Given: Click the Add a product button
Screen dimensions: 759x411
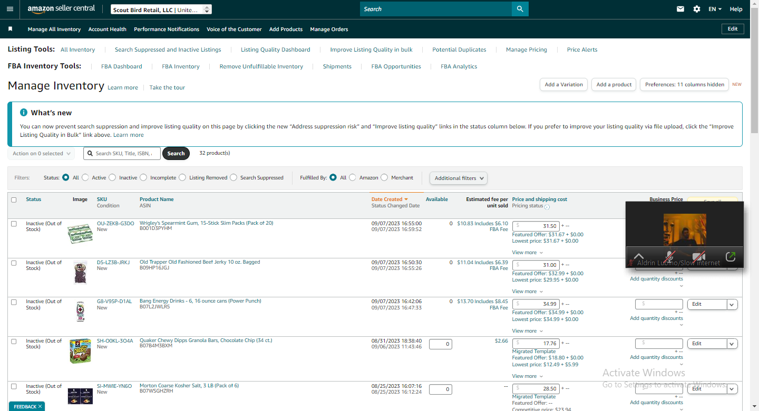Looking at the screenshot, I should (x=614, y=84).
